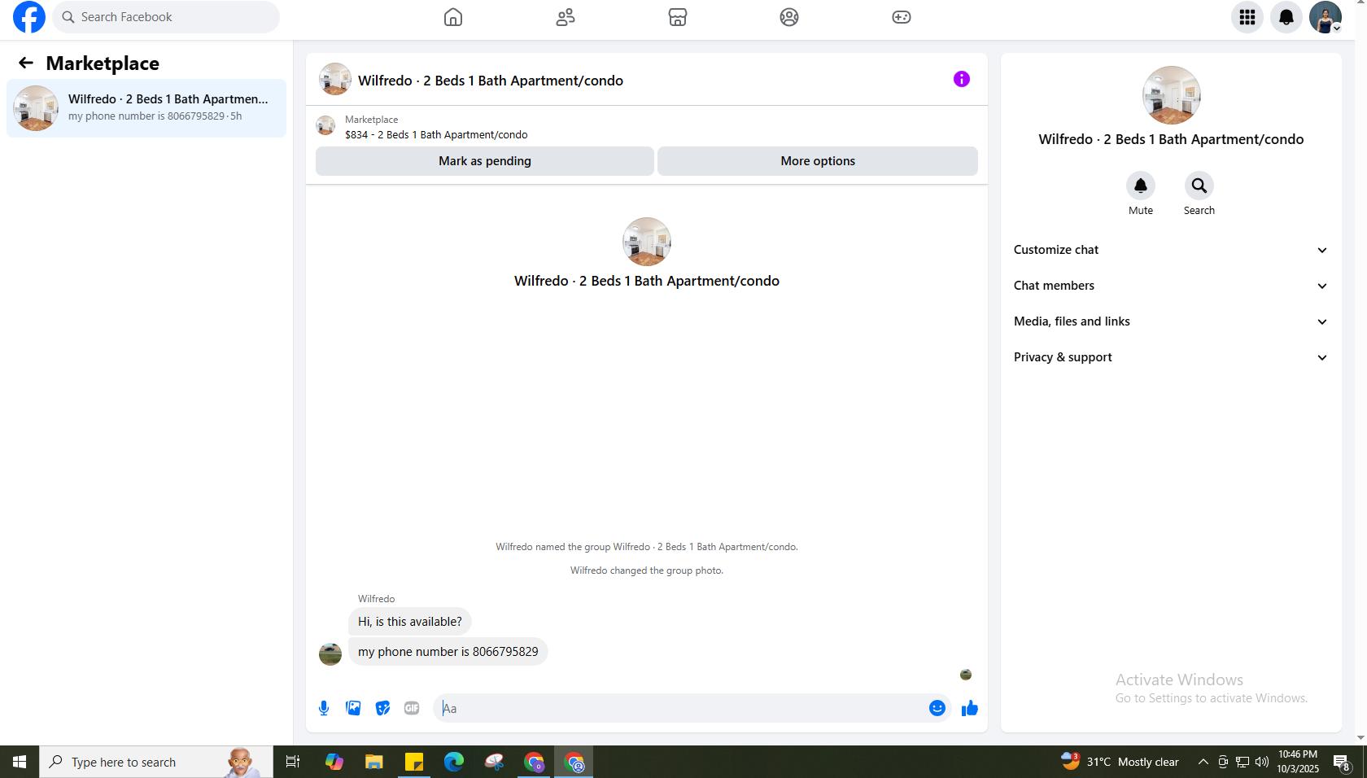Click the conversation name in the right panel
This screenshot has width=1367, height=778.
click(x=1171, y=139)
